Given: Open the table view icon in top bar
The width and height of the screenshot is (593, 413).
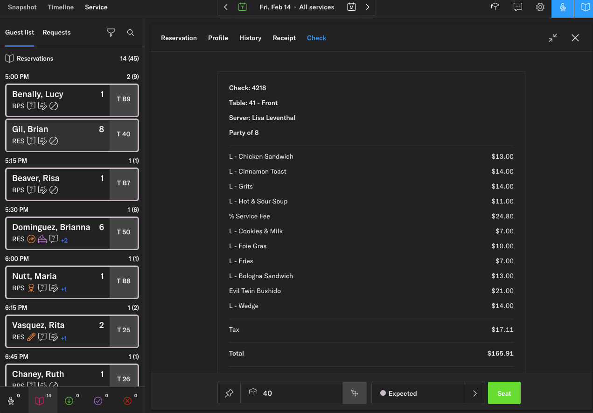Looking at the screenshot, I should point(495,7).
